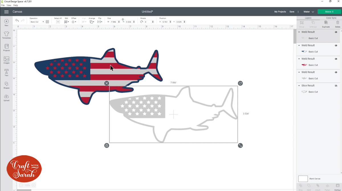
Task: Hide the navy Weld Result layer
Action: point(336,45)
